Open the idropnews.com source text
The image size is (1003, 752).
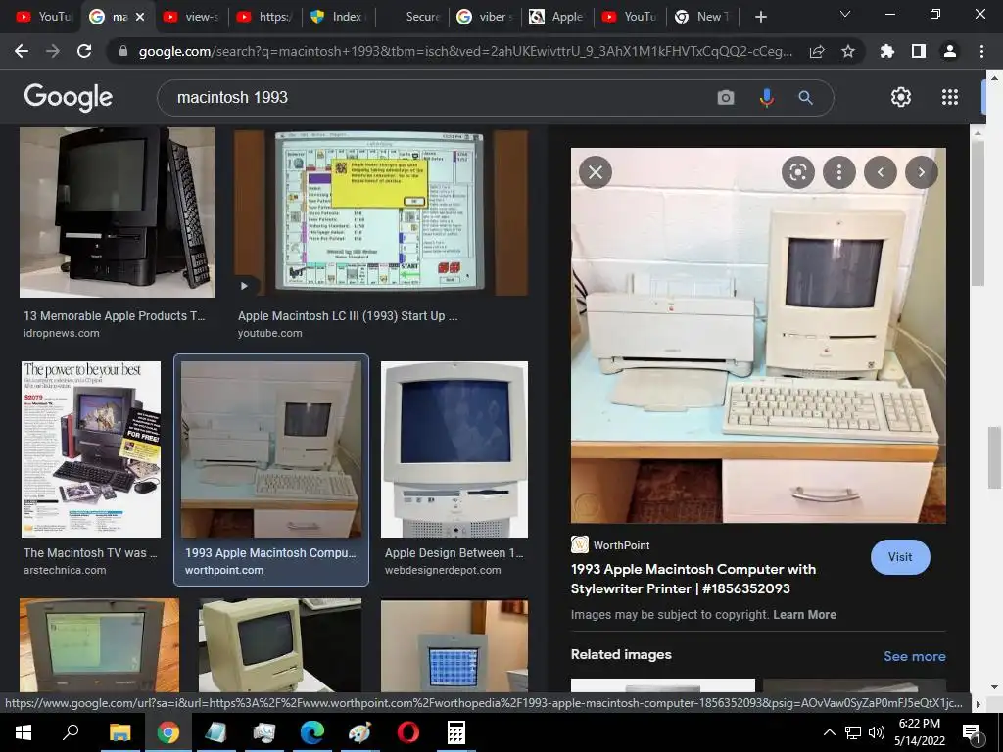coord(62,333)
